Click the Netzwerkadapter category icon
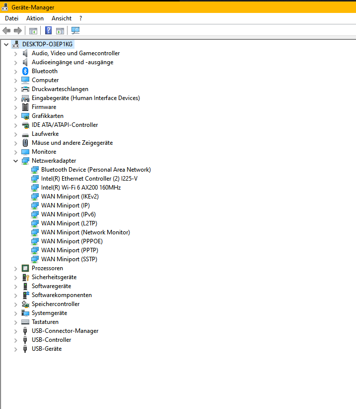The height and width of the screenshot is (409, 356). point(25,161)
